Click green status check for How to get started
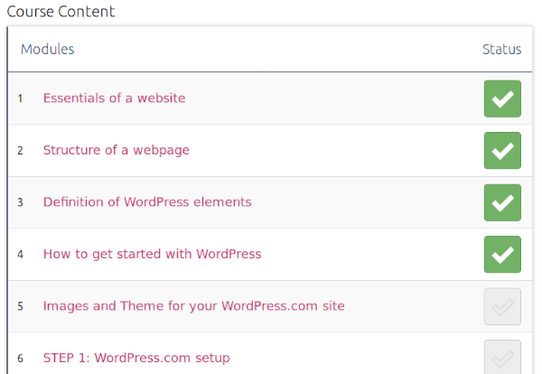 (502, 254)
